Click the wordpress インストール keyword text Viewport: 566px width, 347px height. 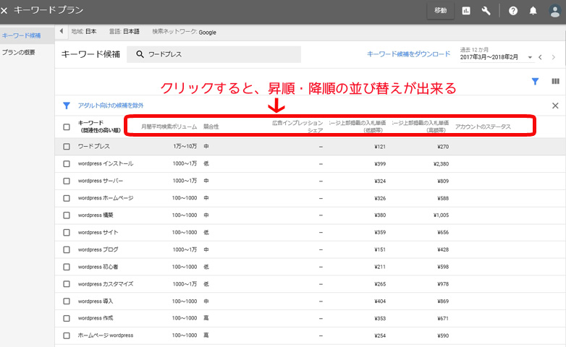[x=106, y=164]
